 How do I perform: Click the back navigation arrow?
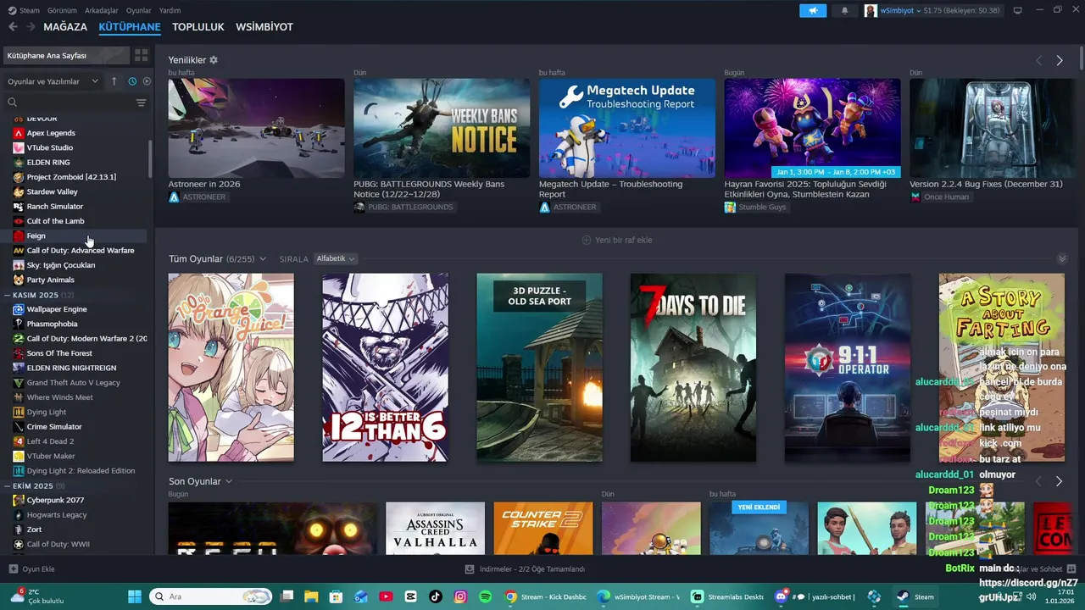(x=13, y=27)
